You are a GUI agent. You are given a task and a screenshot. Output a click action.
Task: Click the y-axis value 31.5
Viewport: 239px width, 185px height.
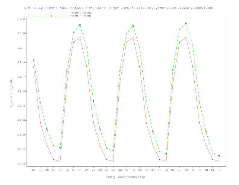click(21, 19)
